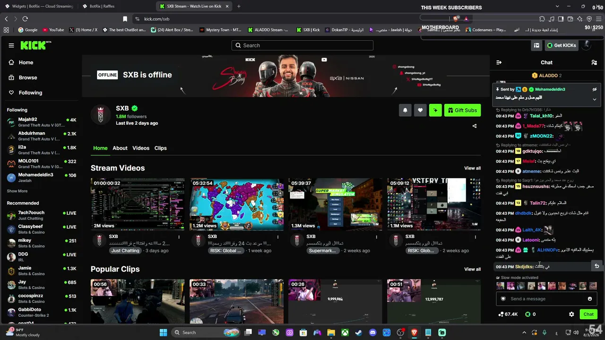This screenshot has width=605, height=340.
Task: Reload the page in the browser
Action: [x=25, y=19]
